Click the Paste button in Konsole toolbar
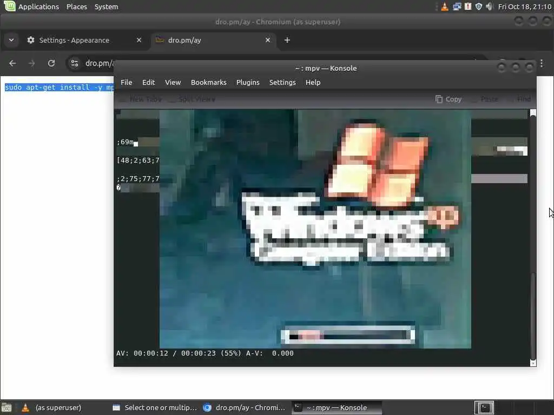This screenshot has width=554, height=415. tap(485, 99)
